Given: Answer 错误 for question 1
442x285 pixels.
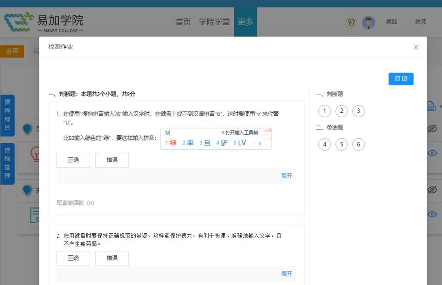Looking at the screenshot, I should point(112,160).
